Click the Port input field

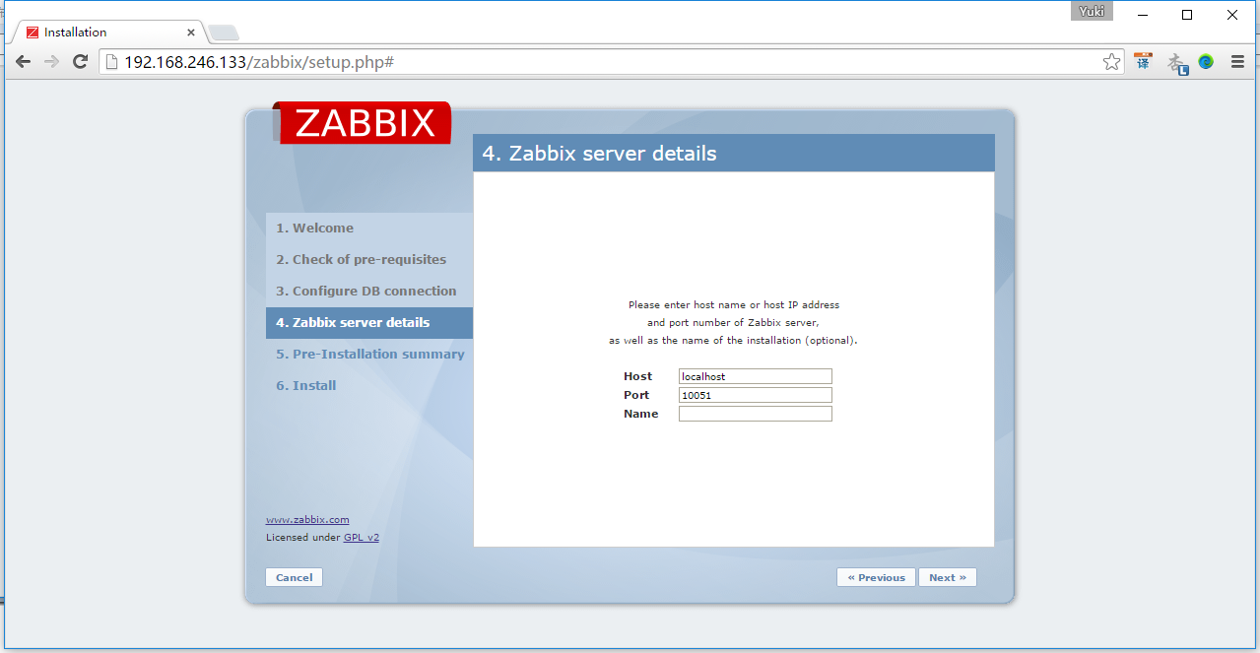click(x=756, y=395)
